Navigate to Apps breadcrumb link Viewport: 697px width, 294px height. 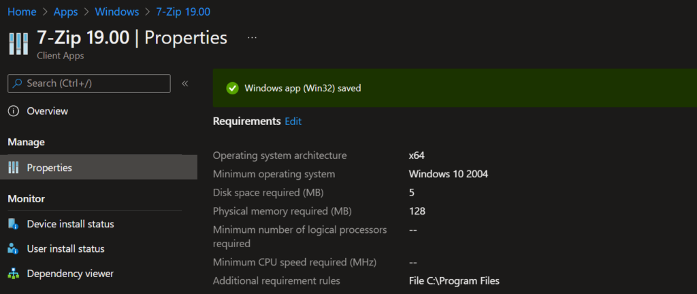tap(66, 12)
